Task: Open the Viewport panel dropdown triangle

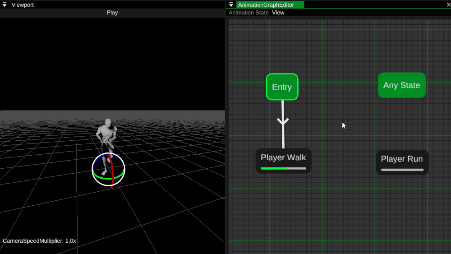Action: [x=5, y=5]
